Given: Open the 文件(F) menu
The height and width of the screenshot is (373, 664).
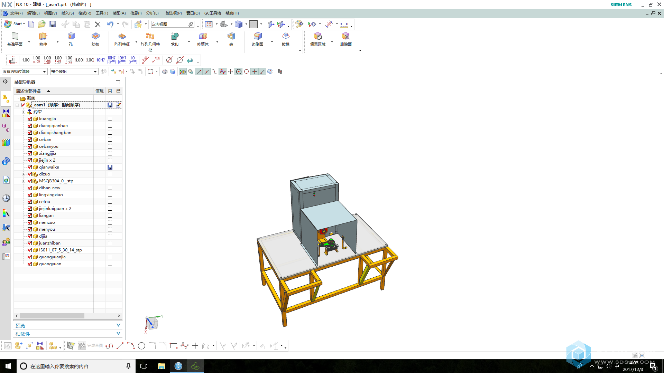Looking at the screenshot, I should coord(16,13).
